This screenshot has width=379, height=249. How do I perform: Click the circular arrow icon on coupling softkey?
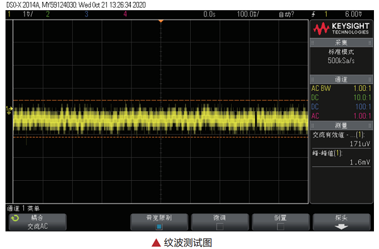pos(15,218)
